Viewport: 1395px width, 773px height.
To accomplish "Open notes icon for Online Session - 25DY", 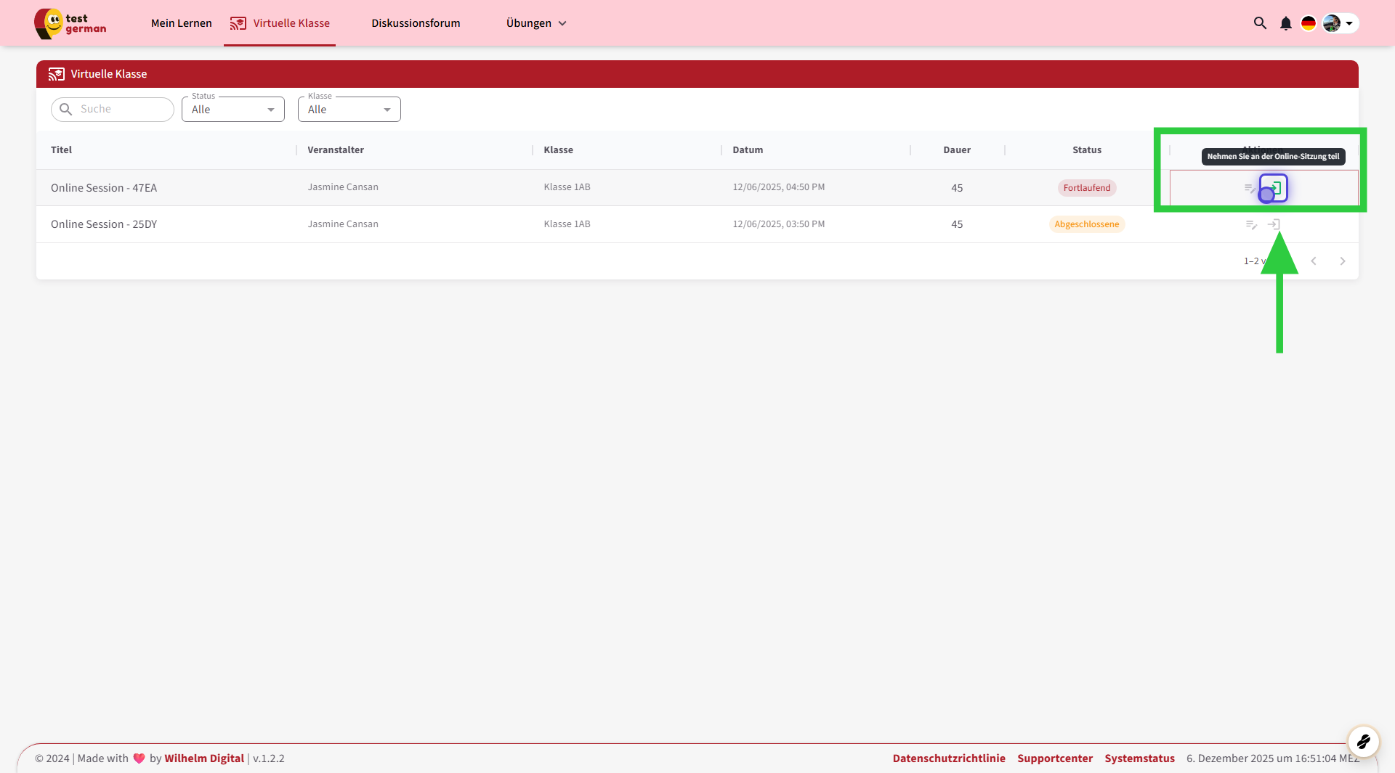I will [1251, 225].
